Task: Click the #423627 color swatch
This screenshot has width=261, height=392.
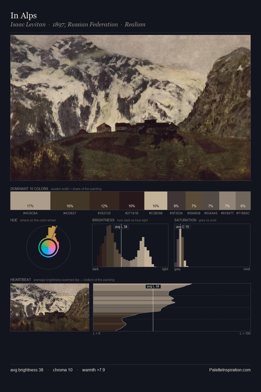Action: (x=70, y=201)
